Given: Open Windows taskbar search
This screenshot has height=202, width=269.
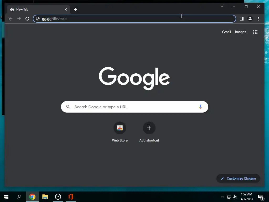Looking at the screenshot, I should click(x=19, y=197).
